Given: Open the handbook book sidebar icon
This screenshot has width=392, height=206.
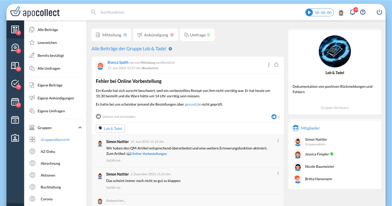Looking at the screenshot, I should click(15, 66).
